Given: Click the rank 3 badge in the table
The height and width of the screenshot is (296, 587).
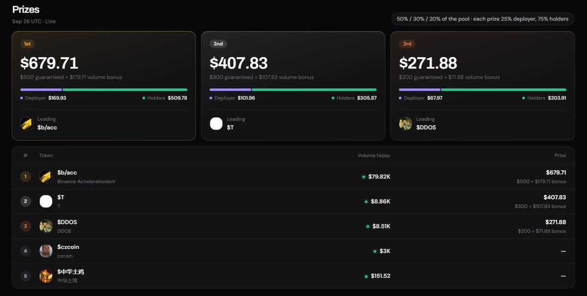Looking at the screenshot, I should click(x=25, y=226).
